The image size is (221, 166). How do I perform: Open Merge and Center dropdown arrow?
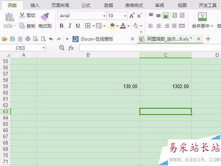pyautogui.click(x=212, y=26)
